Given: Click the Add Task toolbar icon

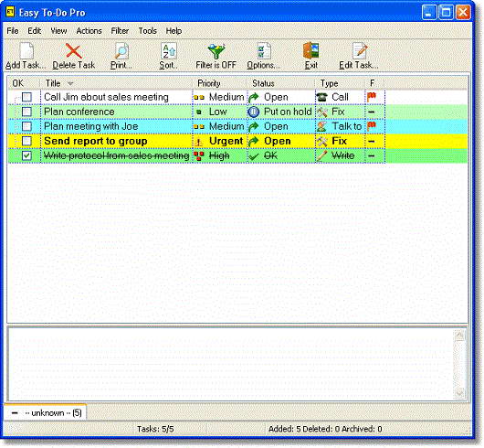Looking at the screenshot, I should point(26,50).
